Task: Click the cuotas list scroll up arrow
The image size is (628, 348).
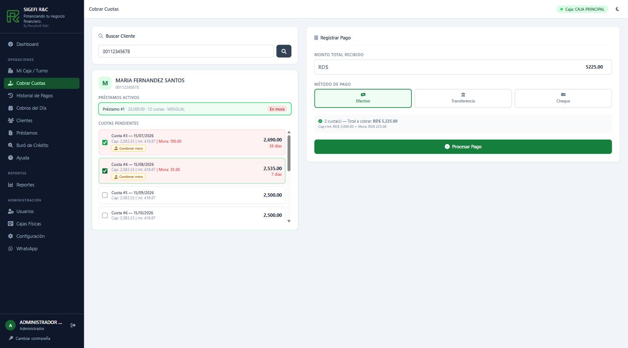Action: click(289, 132)
